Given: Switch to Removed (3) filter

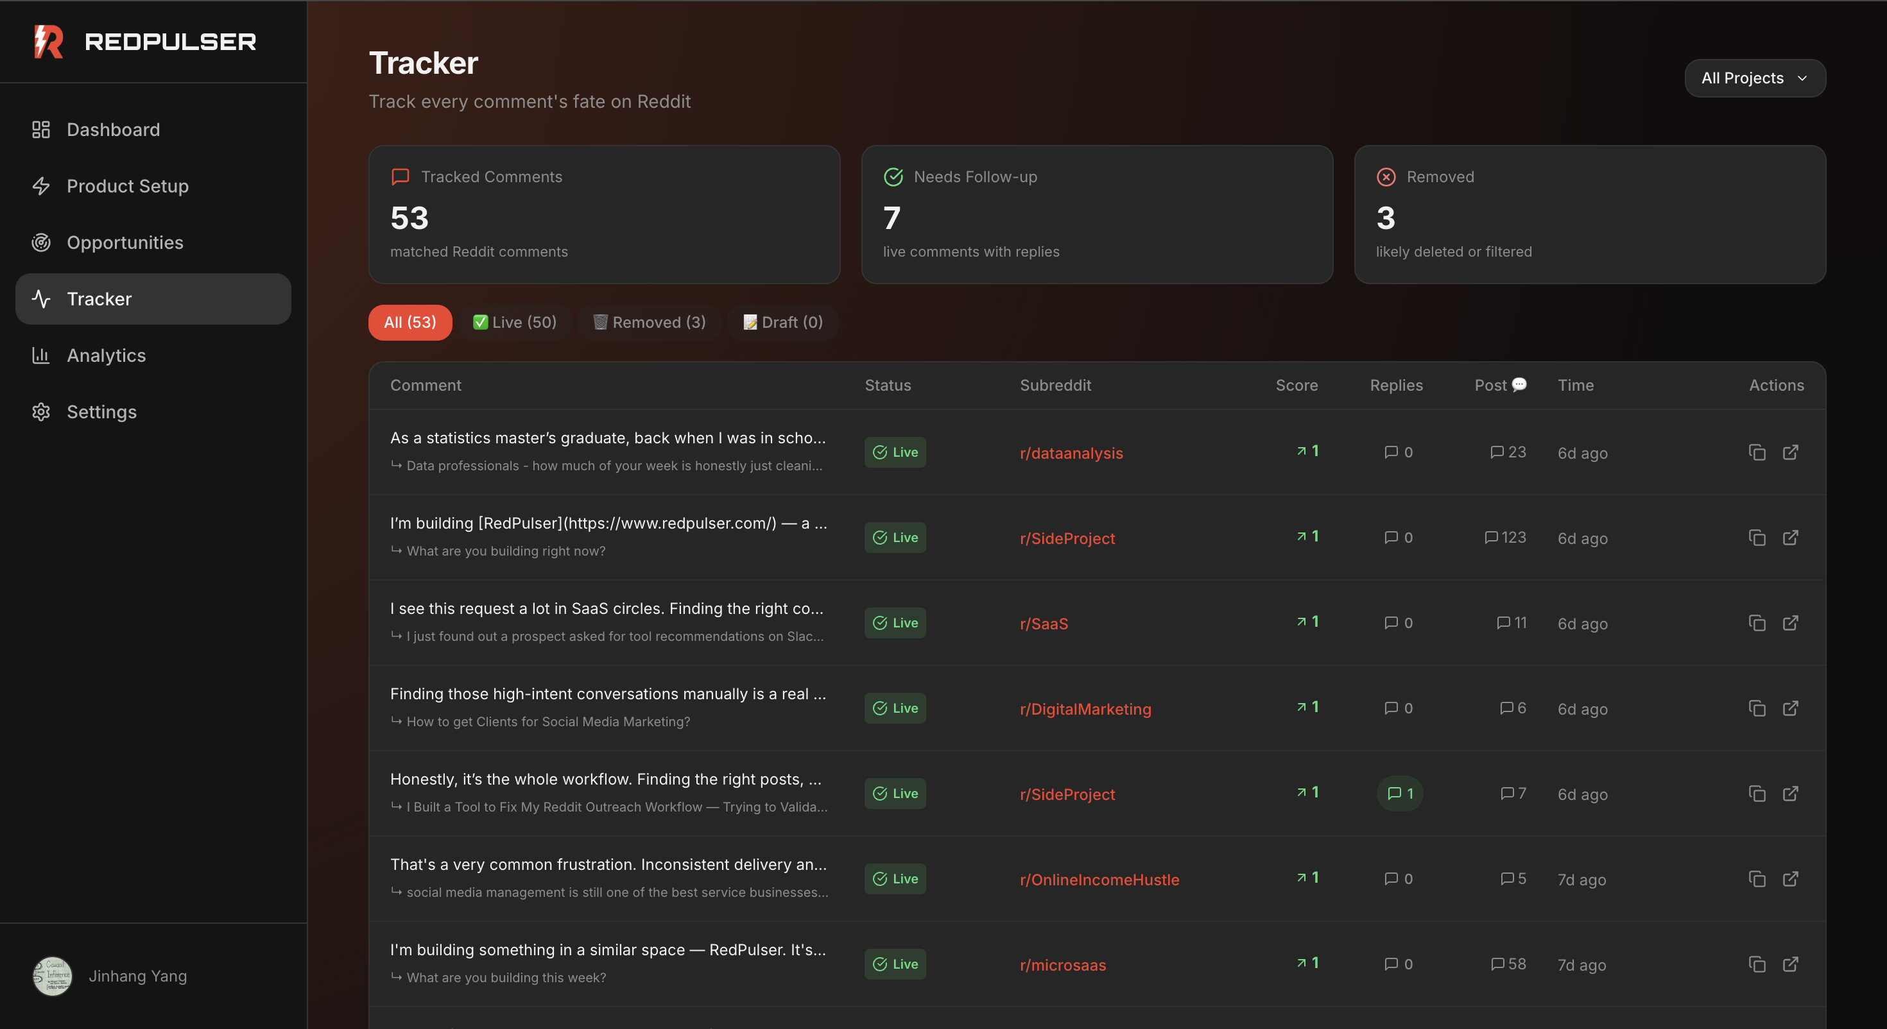Looking at the screenshot, I should (x=649, y=322).
